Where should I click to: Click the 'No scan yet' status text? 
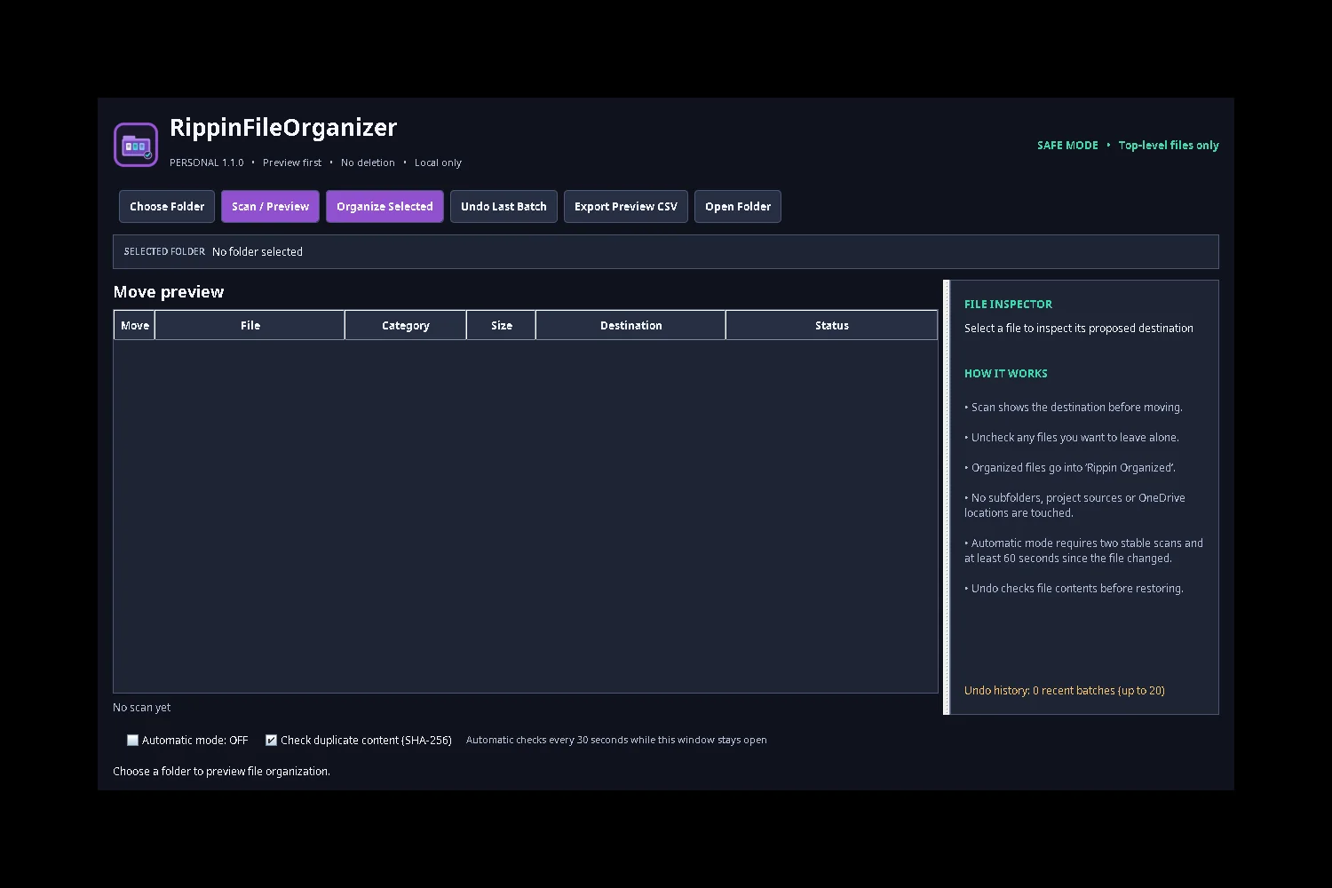pyautogui.click(x=142, y=708)
